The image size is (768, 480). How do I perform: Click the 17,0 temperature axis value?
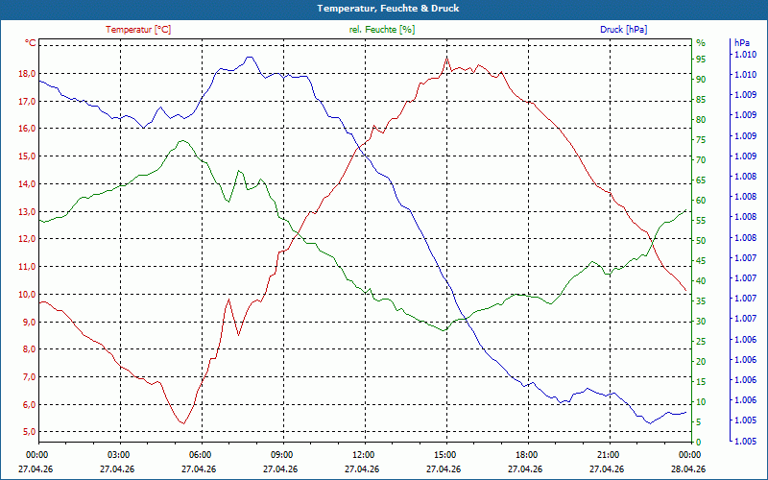[28, 102]
